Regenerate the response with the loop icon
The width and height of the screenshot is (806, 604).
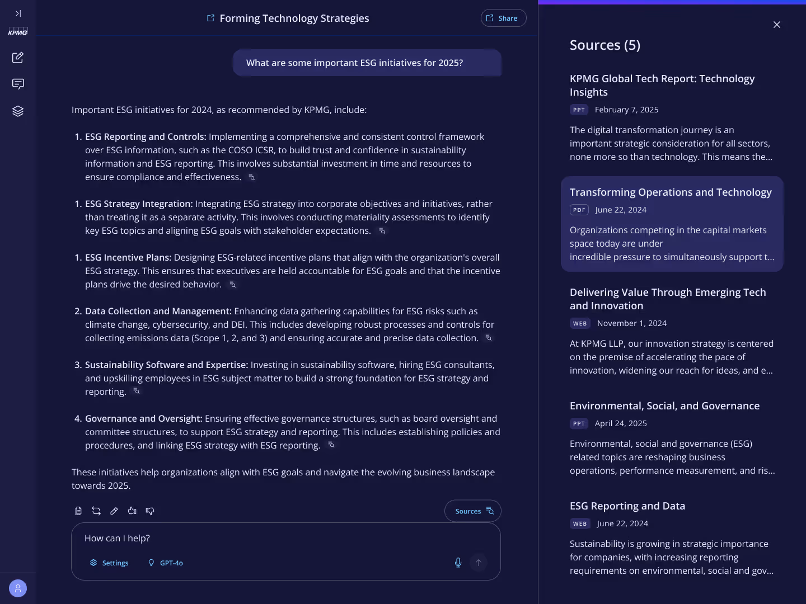tap(96, 511)
